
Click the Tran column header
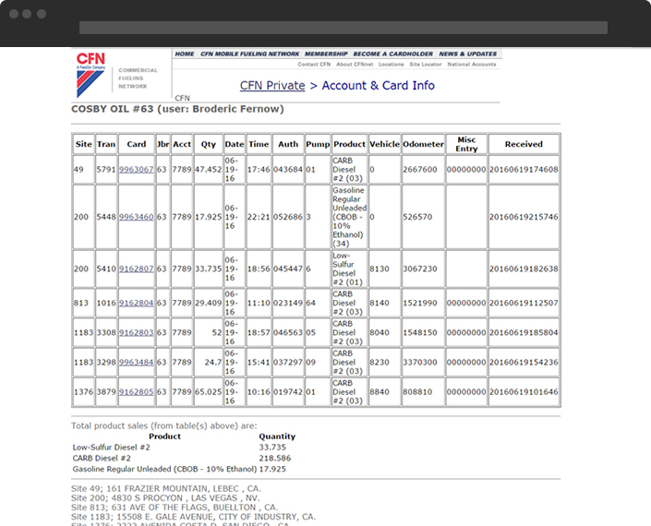click(106, 144)
